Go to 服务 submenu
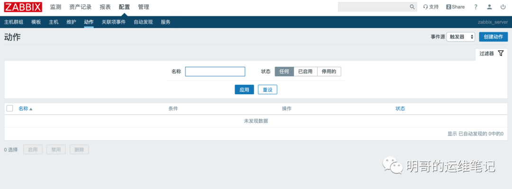 (x=165, y=22)
